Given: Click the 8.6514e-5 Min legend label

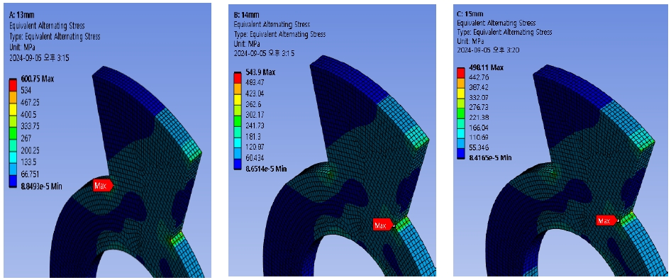Looking at the screenshot, I should [265, 169].
